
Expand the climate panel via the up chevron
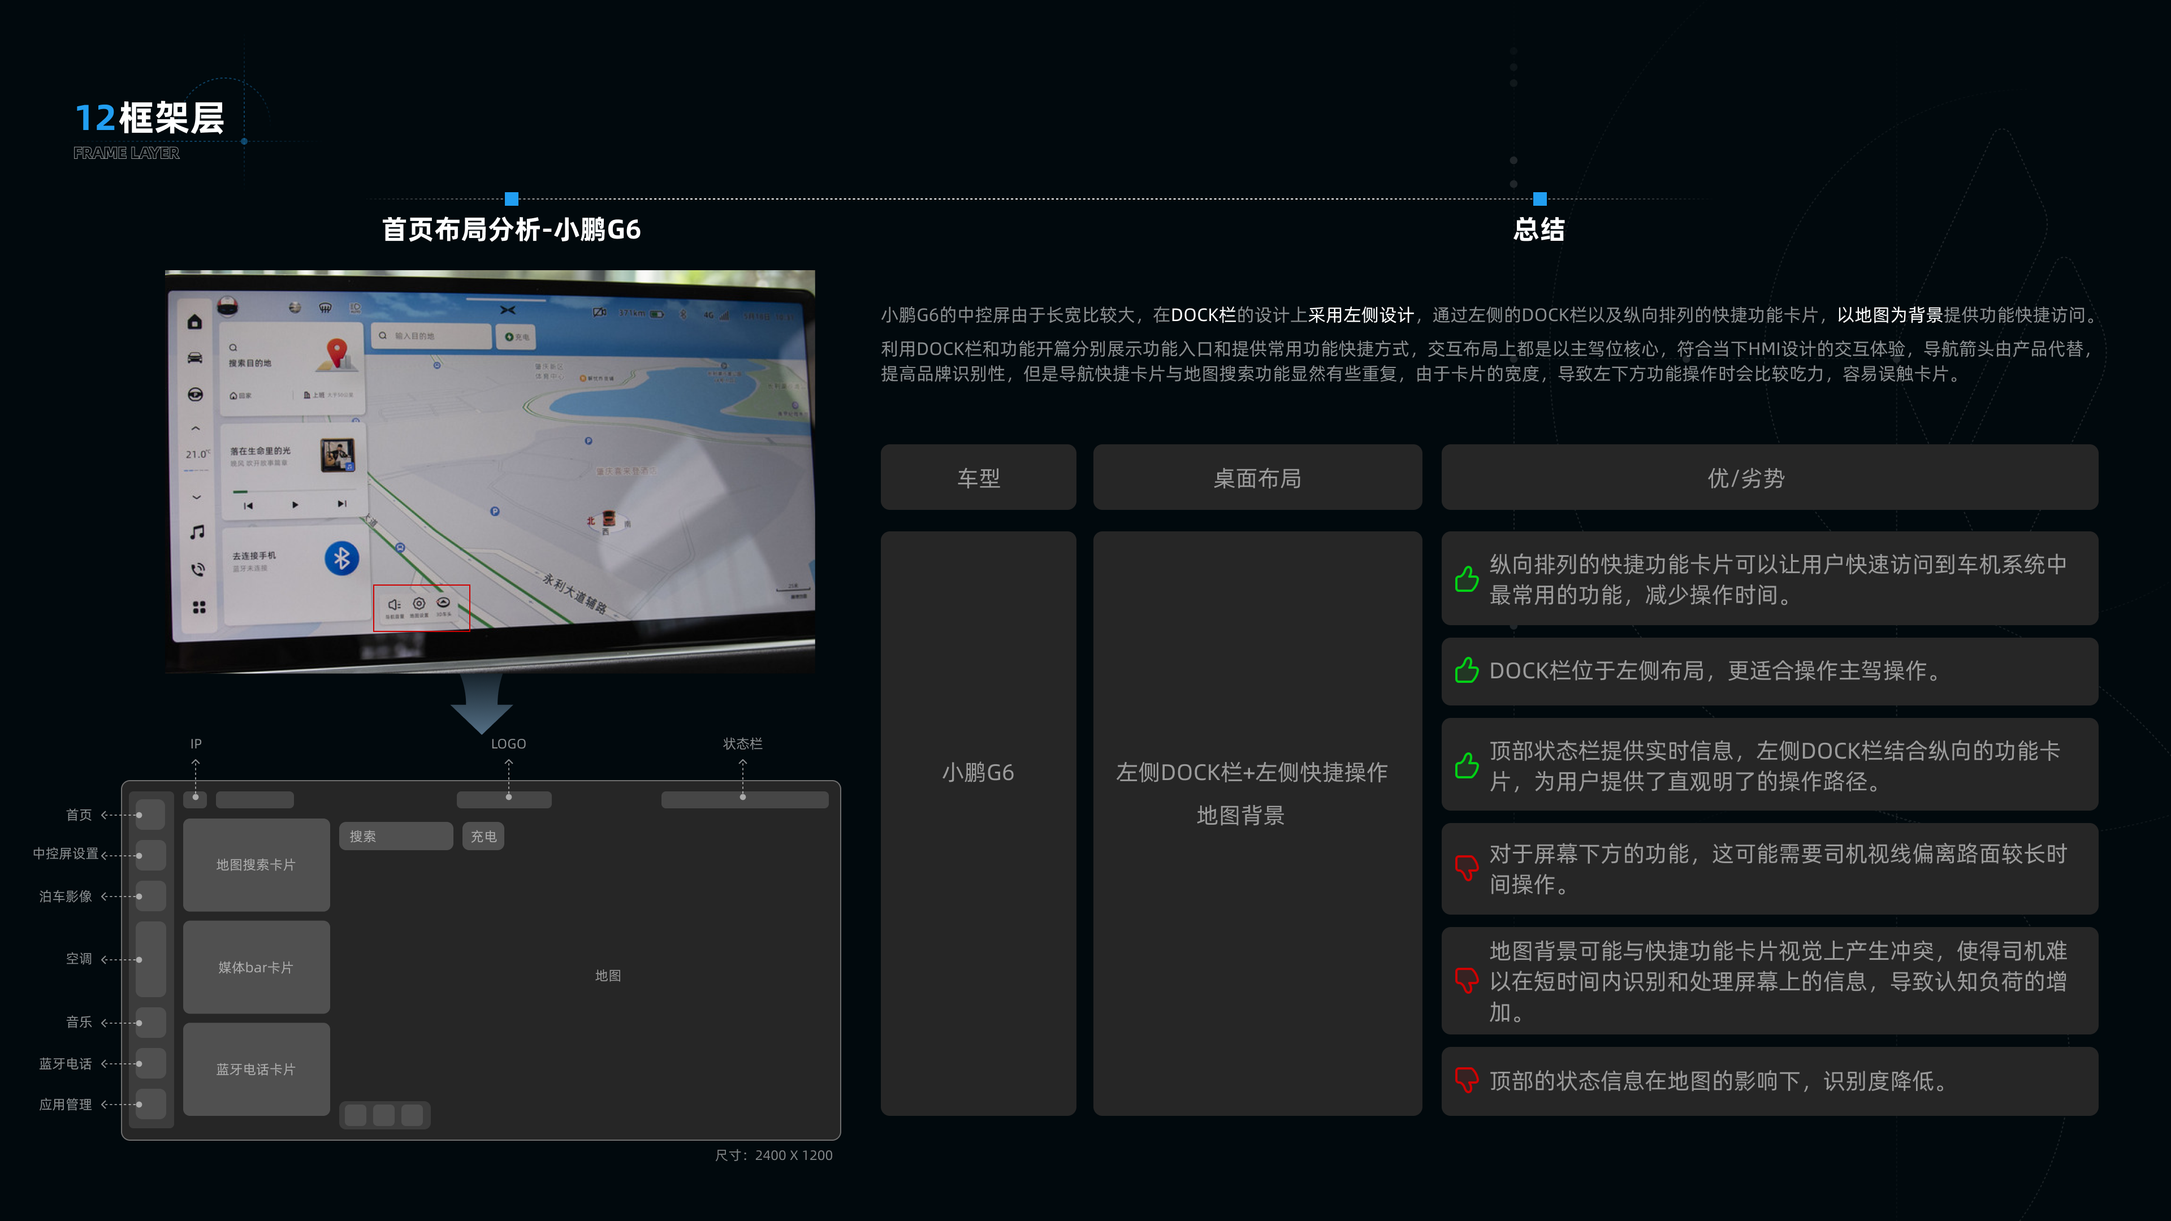click(x=196, y=427)
